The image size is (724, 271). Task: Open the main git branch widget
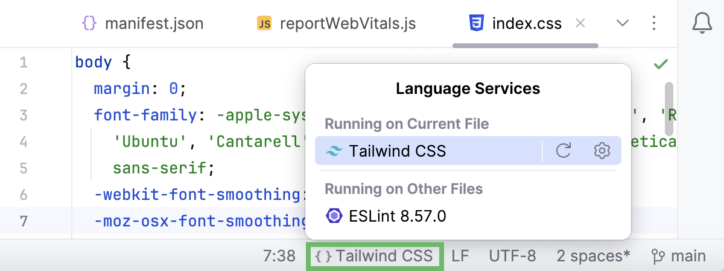[679, 256]
